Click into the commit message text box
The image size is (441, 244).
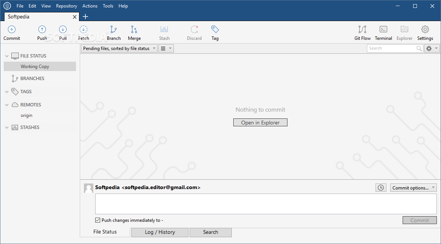tap(266, 204)
